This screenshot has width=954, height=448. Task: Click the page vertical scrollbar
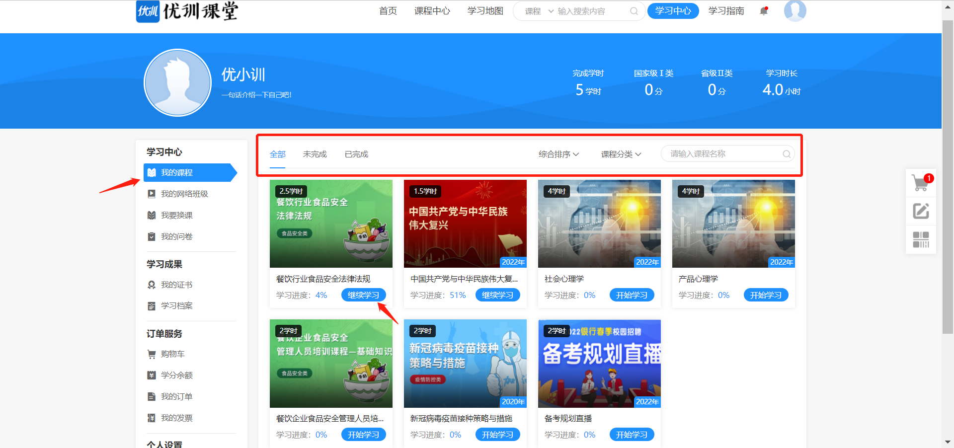[x=948, y=174]
